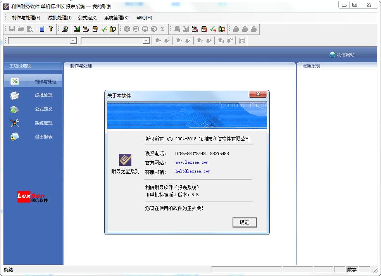The width and height of the screenshot is (381, 276).
Task: Open the 利信网站 link in the banner
Action: pyautogui.click(x=342, y=55)
